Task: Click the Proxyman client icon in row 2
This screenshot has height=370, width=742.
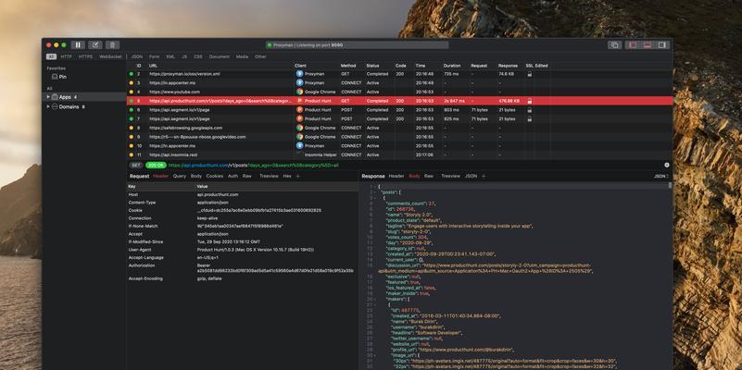Action: tap(299, 74)
